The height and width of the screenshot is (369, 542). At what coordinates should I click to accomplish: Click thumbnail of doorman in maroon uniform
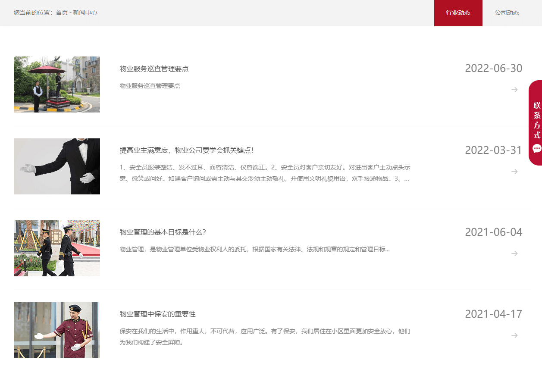click(57, 330)
